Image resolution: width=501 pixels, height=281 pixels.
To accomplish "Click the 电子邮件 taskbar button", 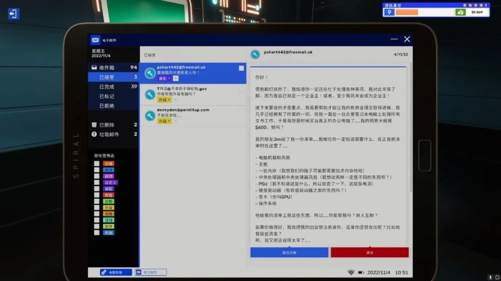I will tap(151, 272).
